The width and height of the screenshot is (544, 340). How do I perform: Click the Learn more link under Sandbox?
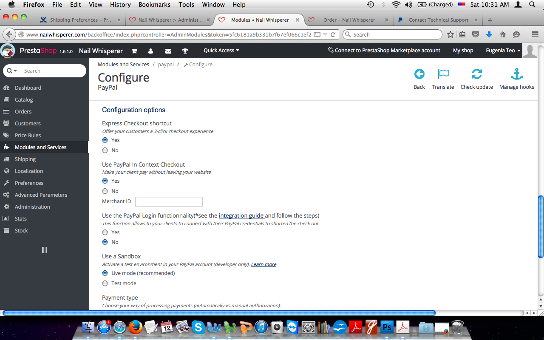263,264
